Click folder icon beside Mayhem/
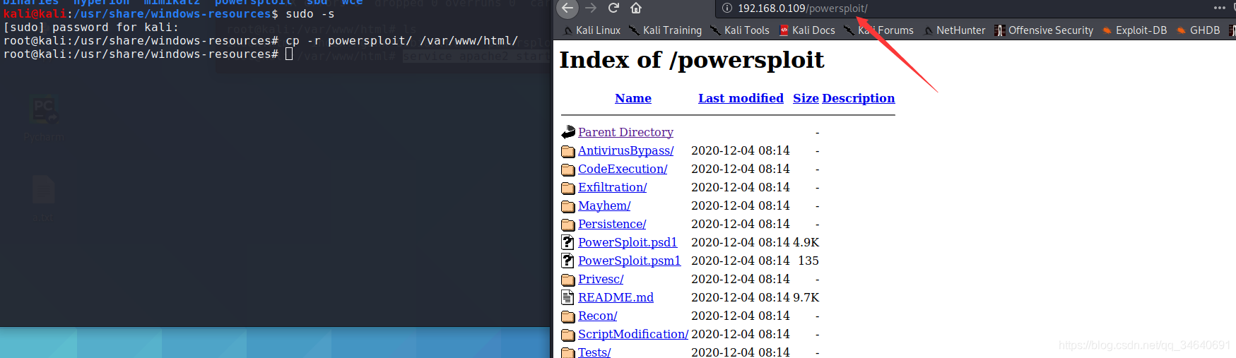The width and height of the screenshot is (1236, 358). point(568,206)
